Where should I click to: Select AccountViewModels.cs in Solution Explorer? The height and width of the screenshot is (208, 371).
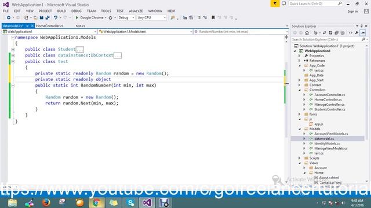pos(331,133)
